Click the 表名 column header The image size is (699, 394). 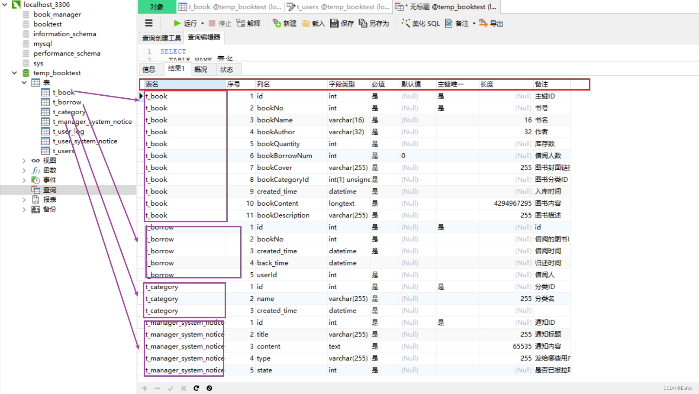coord(185,84)
